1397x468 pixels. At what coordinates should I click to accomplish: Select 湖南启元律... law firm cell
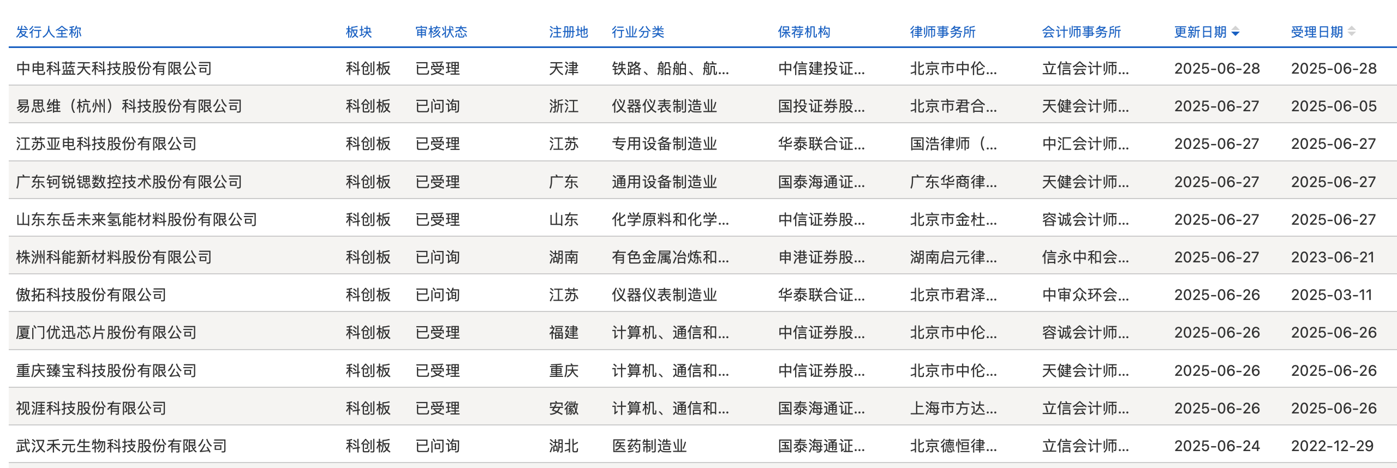pos(953,257)
